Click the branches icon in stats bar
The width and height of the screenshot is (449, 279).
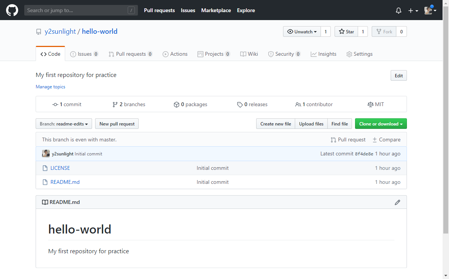115,105
